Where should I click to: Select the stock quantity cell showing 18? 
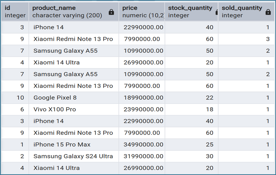(x=209, y=109)
